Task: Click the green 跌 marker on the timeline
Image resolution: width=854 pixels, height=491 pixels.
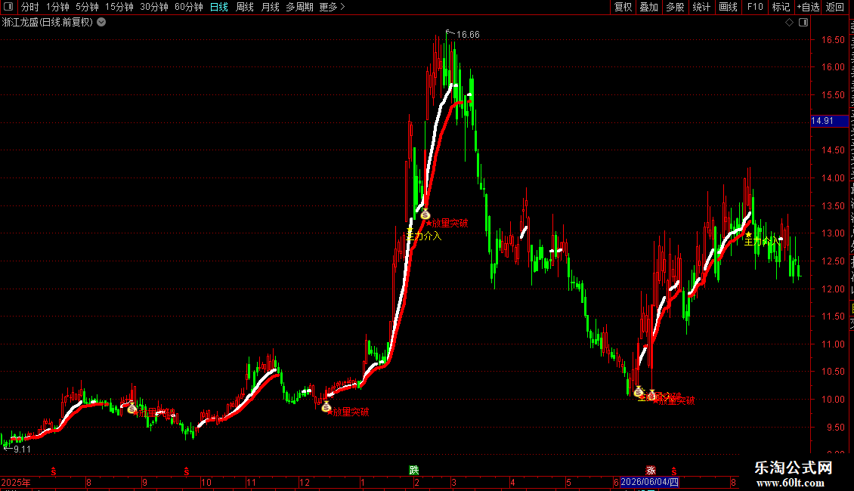Action: click(414, 471)
